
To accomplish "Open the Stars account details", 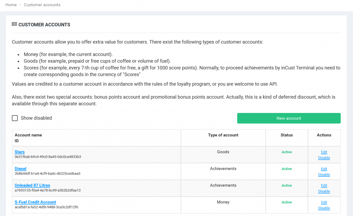I will (x=19, y=152).
